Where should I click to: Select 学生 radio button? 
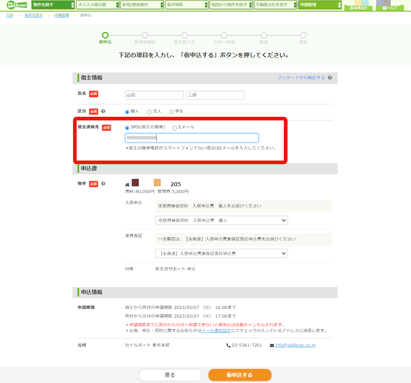point(172,112)
